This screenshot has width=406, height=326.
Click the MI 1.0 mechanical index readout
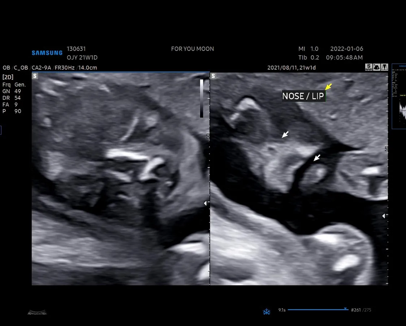point(308,49)
